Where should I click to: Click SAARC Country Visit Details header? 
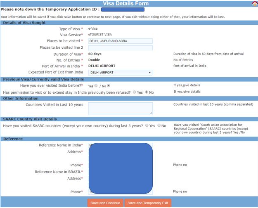(30, 119)
